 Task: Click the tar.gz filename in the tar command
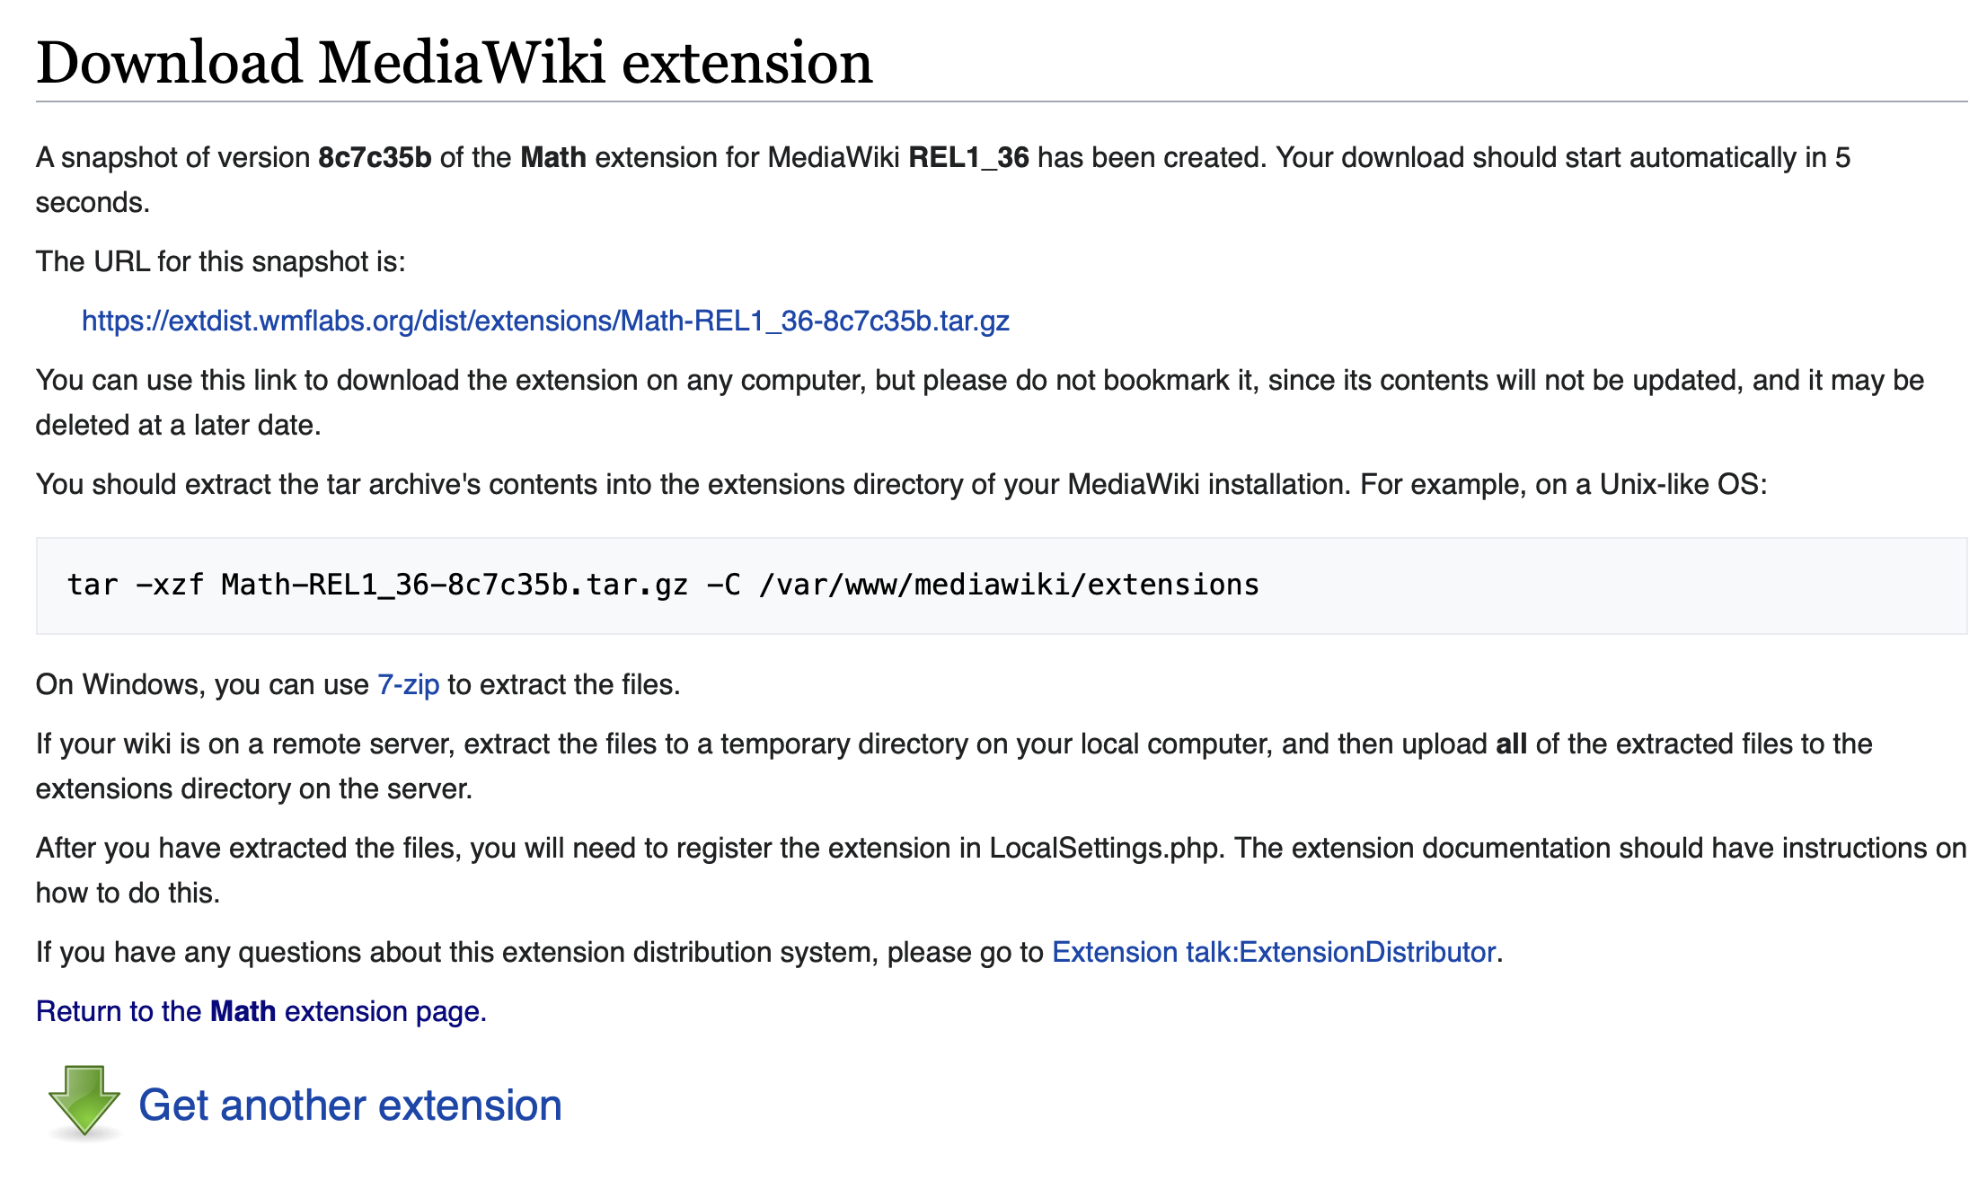point(455,586)
